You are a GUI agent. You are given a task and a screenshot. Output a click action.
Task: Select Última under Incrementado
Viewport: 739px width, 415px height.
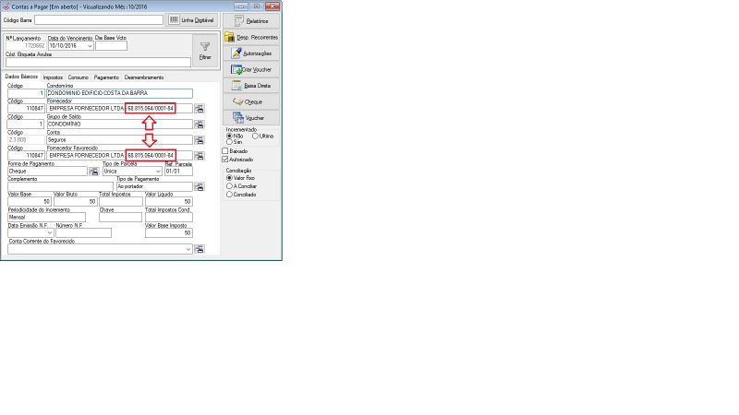coord(255,136)
